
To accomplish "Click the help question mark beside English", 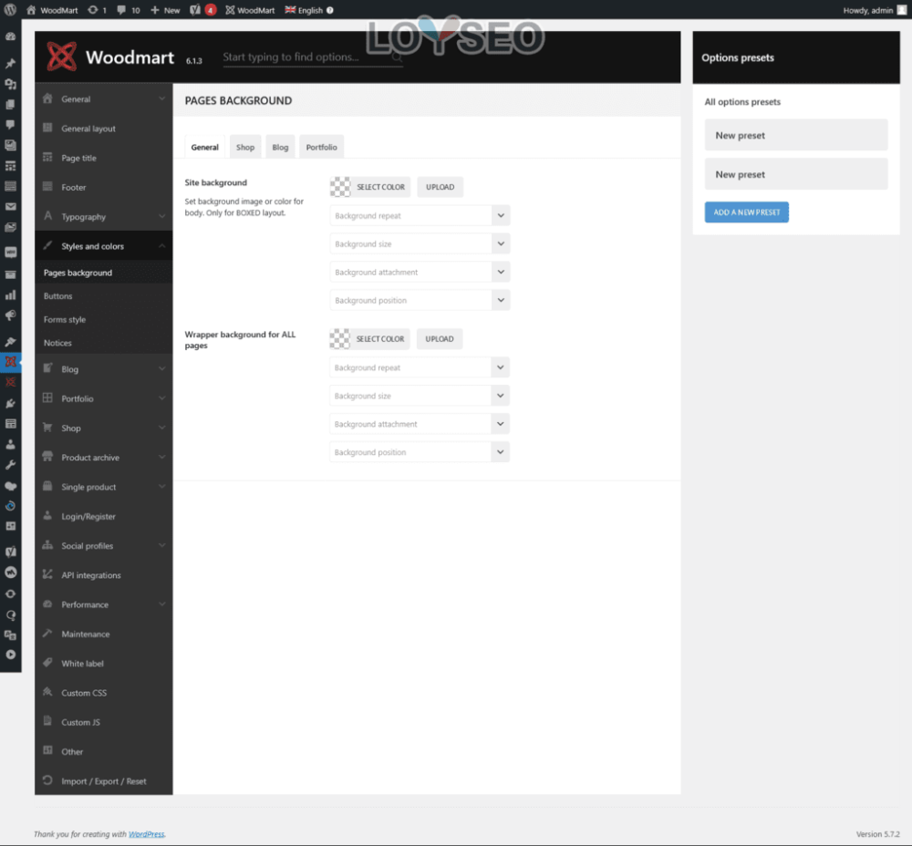I will coord(330,10).
